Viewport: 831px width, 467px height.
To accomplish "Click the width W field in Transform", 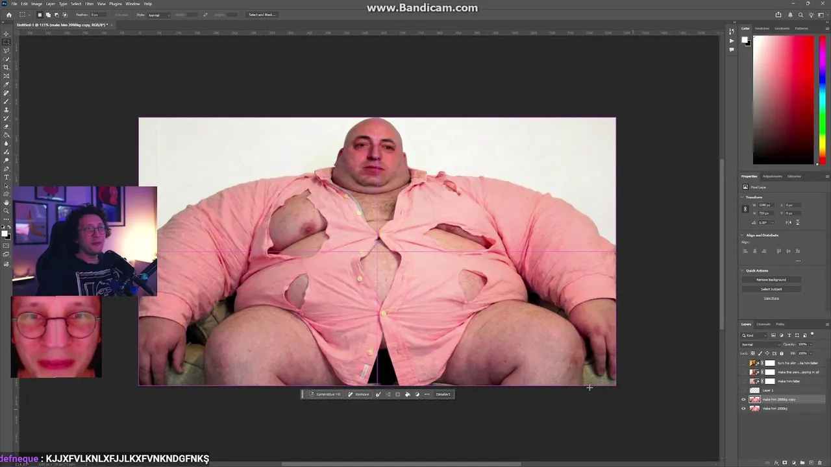I will tap(766, 205).
